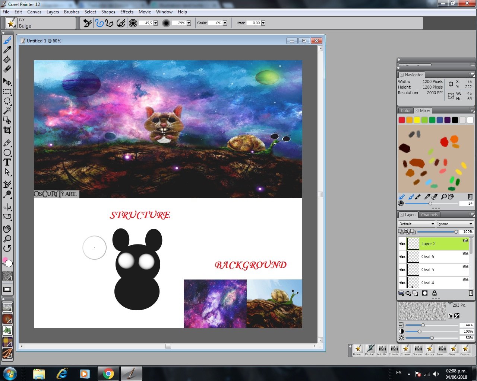Open the Effects menu

point(127,12)
